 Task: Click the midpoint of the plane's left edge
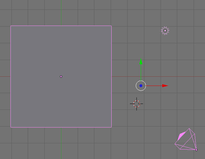click(11, 76)
